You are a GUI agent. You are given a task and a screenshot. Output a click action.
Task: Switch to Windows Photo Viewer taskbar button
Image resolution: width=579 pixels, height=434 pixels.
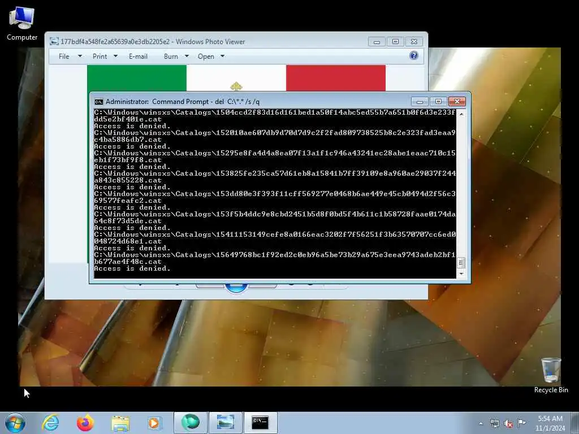[225, 423]
